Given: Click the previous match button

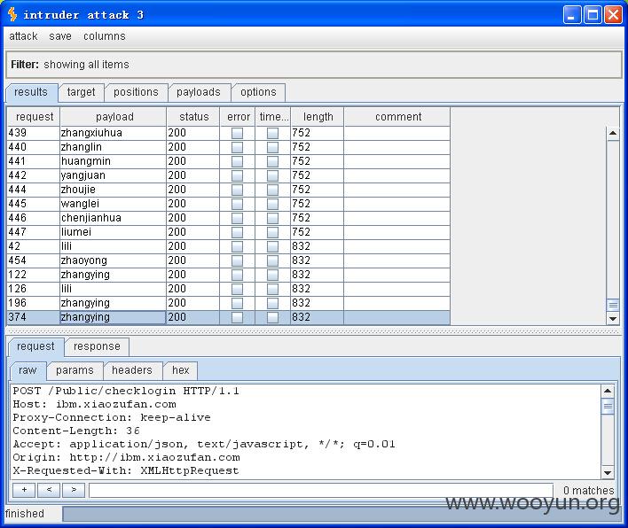Looking at the screenshot, I should click(49, 490).
